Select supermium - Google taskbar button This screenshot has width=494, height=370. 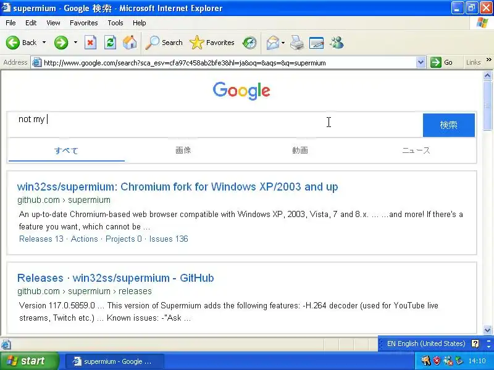(x=115, y=361)
